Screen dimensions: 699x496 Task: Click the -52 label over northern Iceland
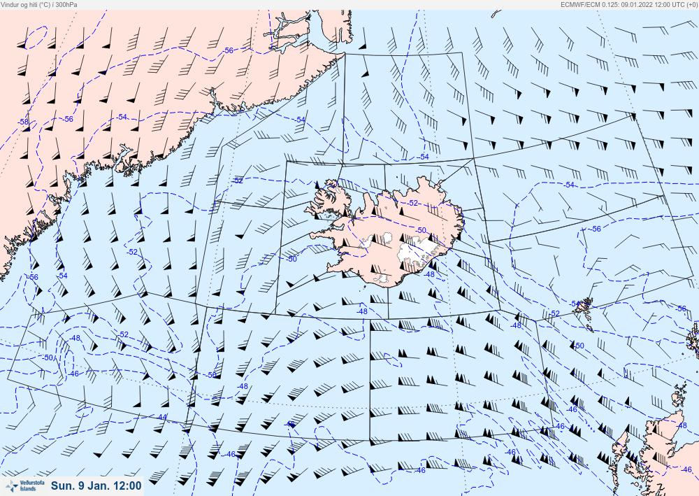point(413,203)
